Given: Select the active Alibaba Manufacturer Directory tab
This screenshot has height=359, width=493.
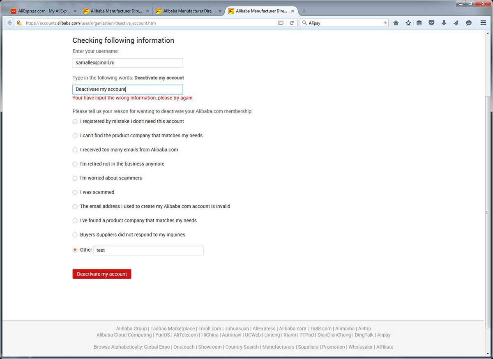Looking at the screenshot, I should point(261,11).
